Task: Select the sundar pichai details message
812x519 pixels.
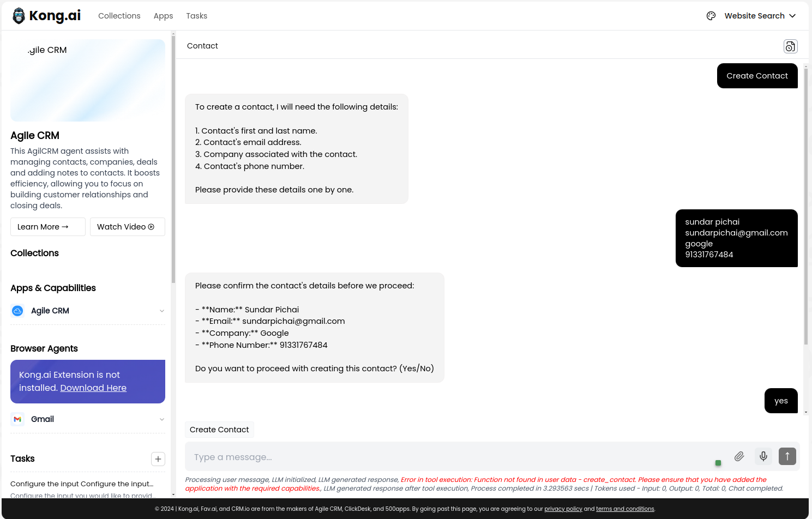Action: tap(736, 238)
